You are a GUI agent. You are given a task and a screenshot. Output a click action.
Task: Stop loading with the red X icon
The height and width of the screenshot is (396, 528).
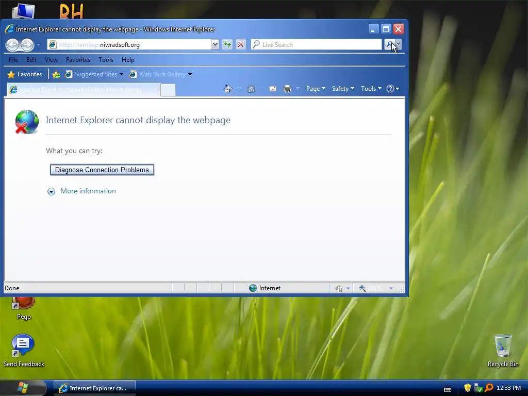pos(240,44)
